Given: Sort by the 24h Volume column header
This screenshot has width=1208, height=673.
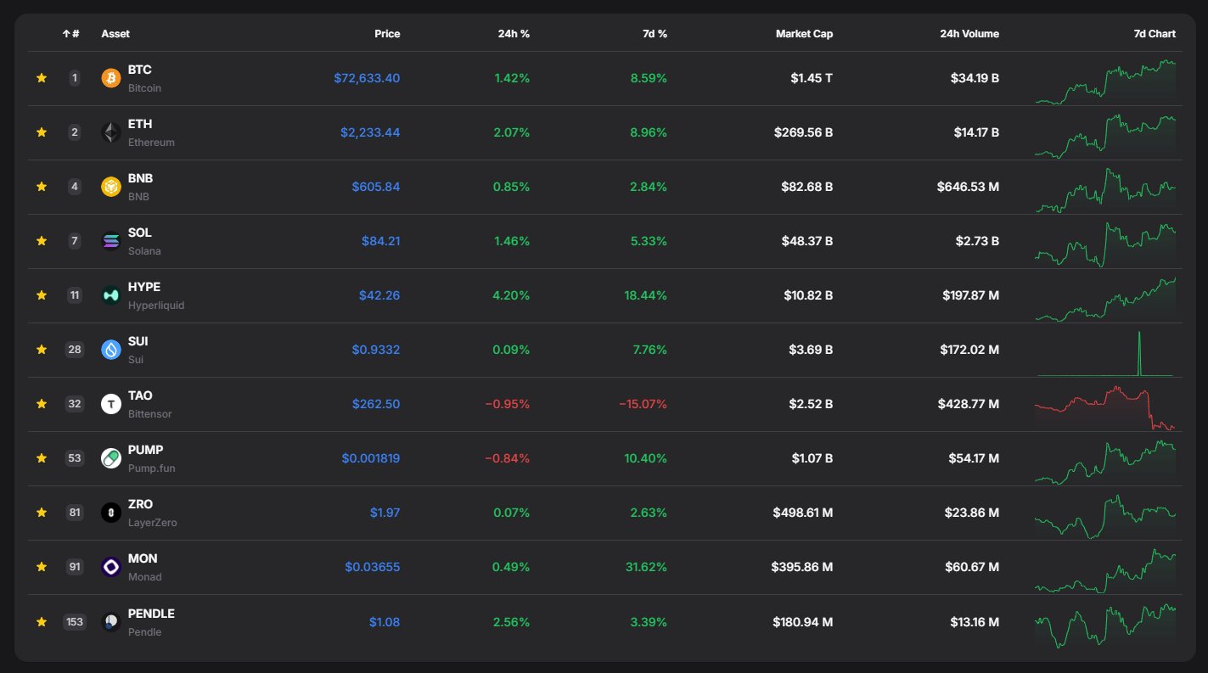Looking at the screenshot, I should coord(969,34).
